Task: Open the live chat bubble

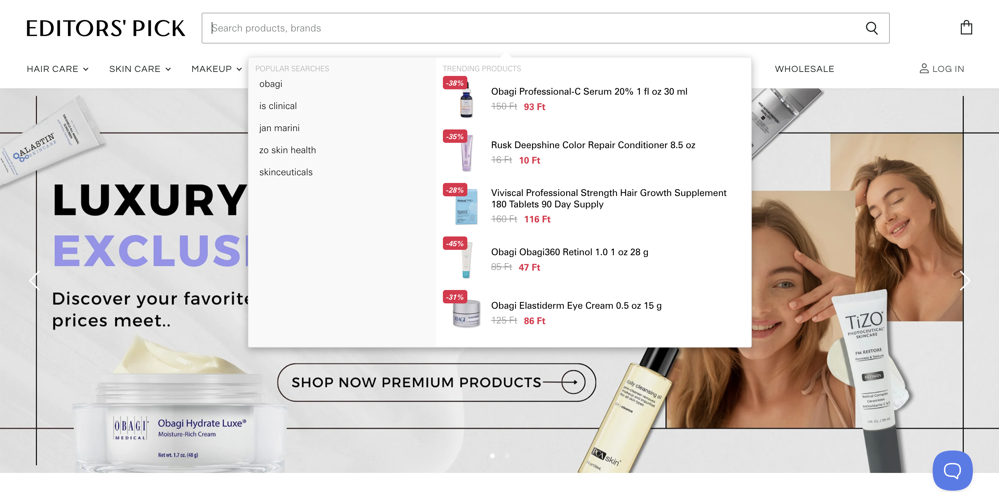Action: click(x=952, y=470)
